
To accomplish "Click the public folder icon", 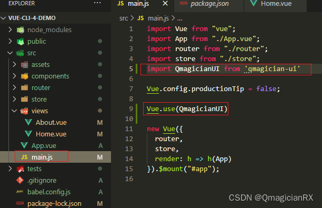I will [21, 42].
